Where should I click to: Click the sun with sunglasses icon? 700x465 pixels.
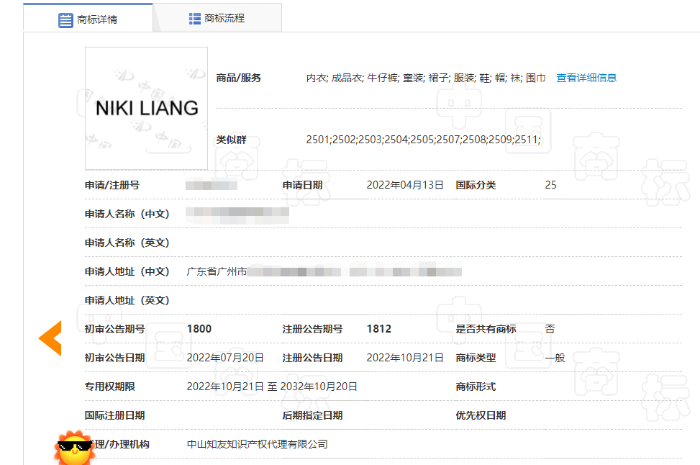pyautogui.click(x=74, y=448)
